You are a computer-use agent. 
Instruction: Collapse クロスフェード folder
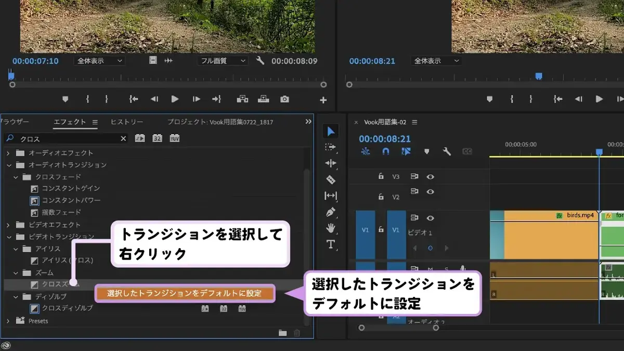(x=16, y=177)
